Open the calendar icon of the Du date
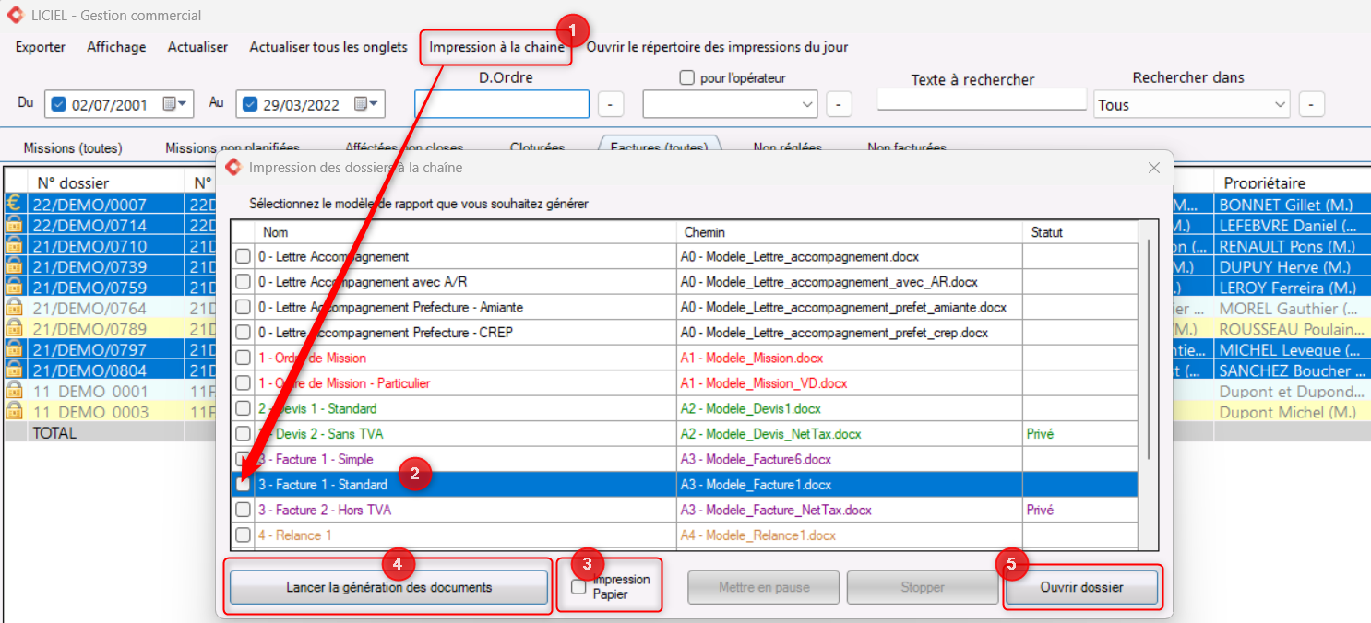 [174, 104]
